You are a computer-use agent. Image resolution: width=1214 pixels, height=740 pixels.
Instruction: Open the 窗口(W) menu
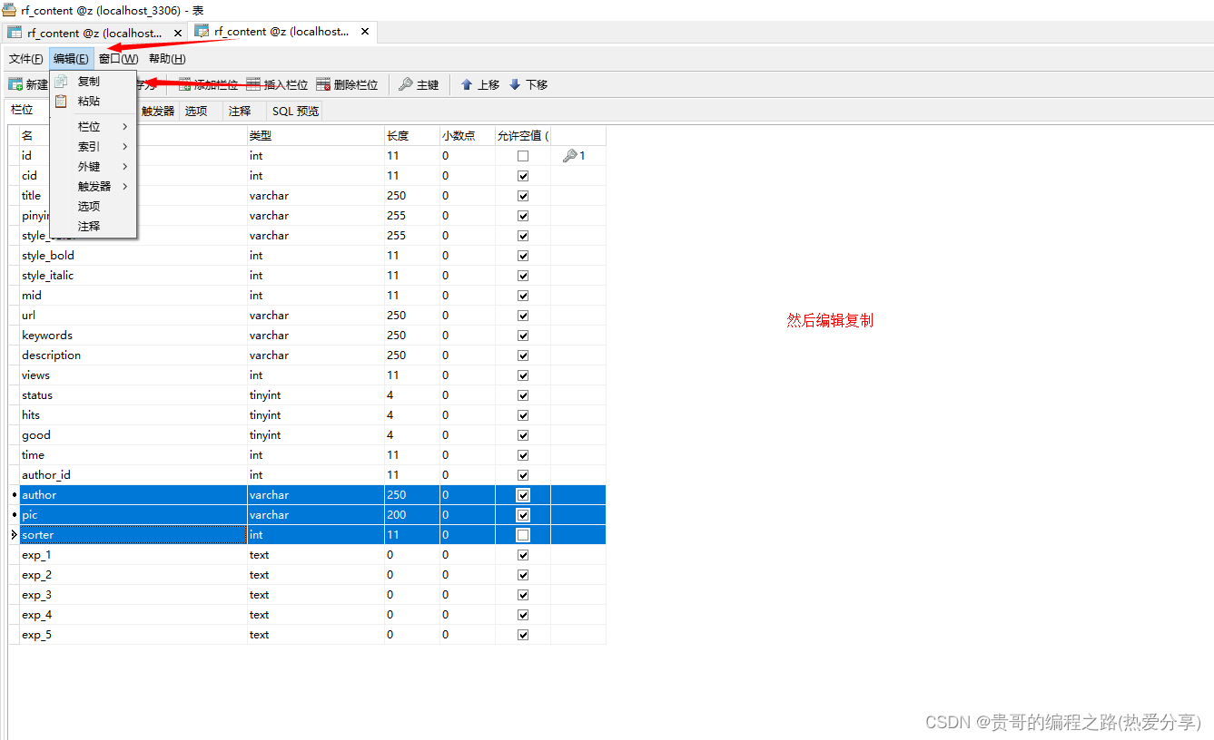[118, 59]
